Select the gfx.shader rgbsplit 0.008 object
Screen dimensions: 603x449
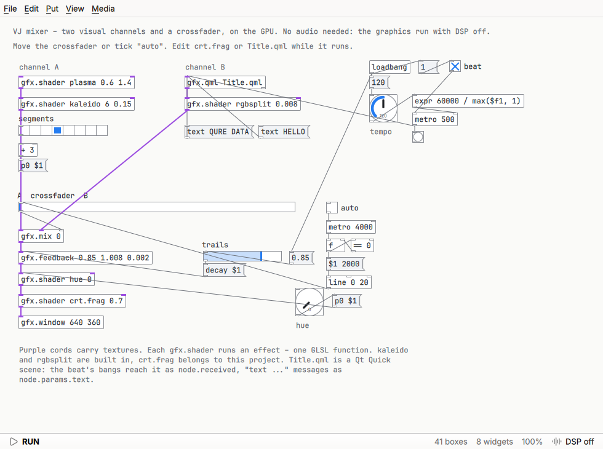click(242, 104)
